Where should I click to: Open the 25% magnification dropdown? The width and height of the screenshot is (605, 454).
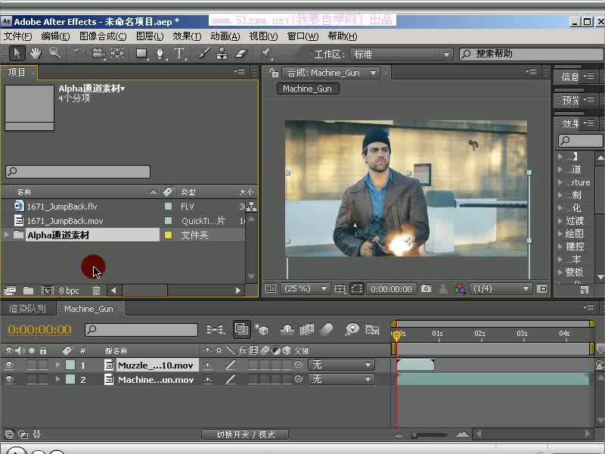tap(305, 289)
